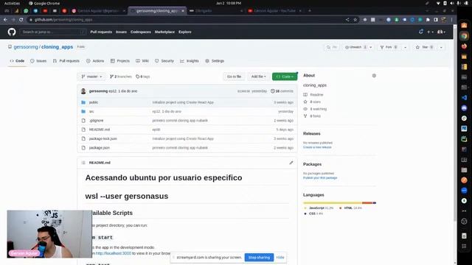Pin the repository with the Pin button
This screenshot has height=265, width=472.
pyautogui.click(x=332, y=47)
